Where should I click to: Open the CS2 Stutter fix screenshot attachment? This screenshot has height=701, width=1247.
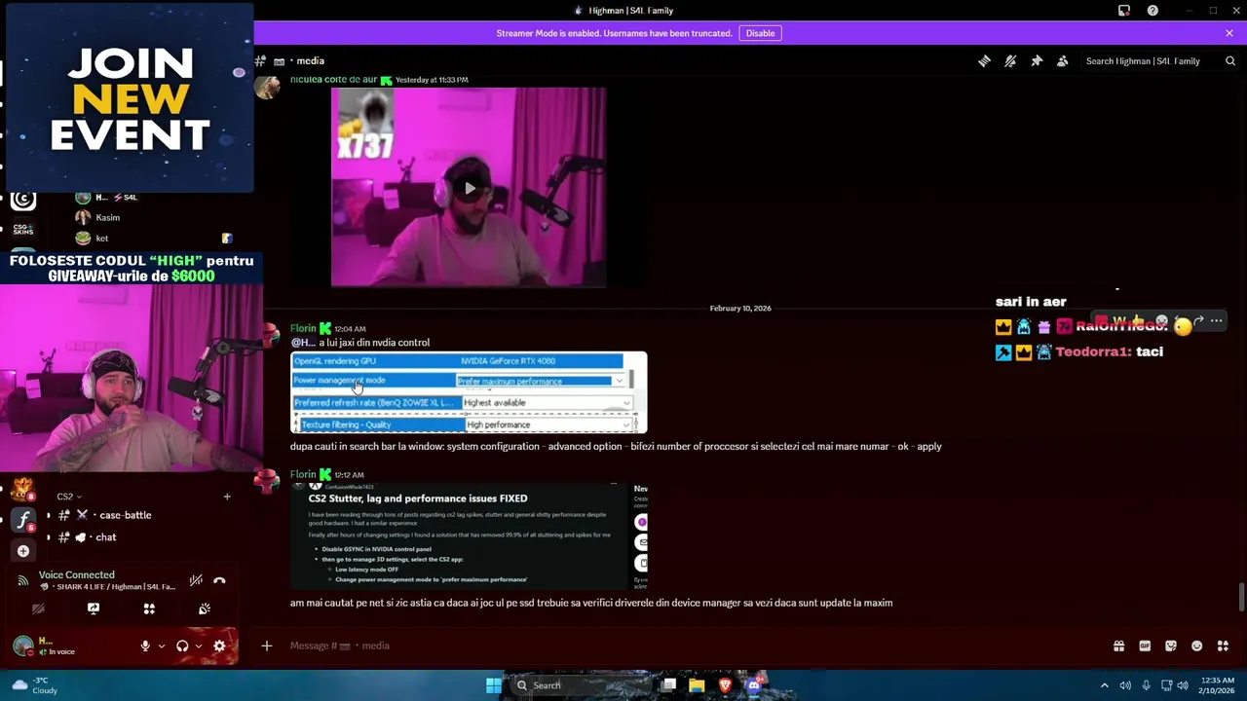pyautogui.click(x=469, y=536)
